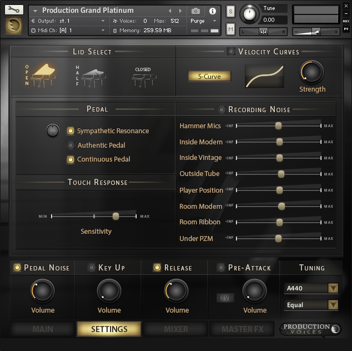Toggle the AUX sends view
This screenshot has height=351, width=352.
(346, 21)
